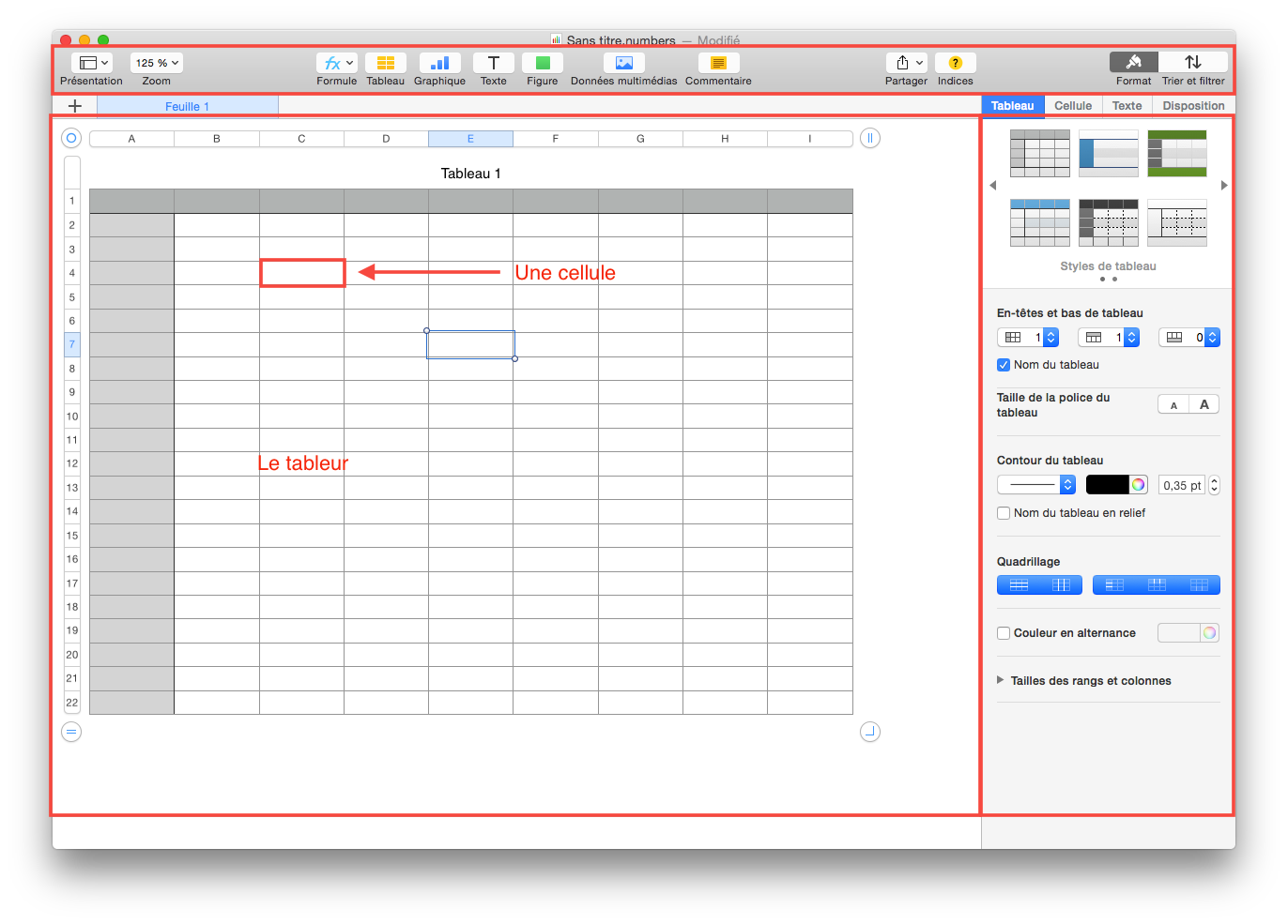Viewport: 1288px width, 924px height.
Task: Open the 125 % Zoom dropdown
Action: pos(157,63)
